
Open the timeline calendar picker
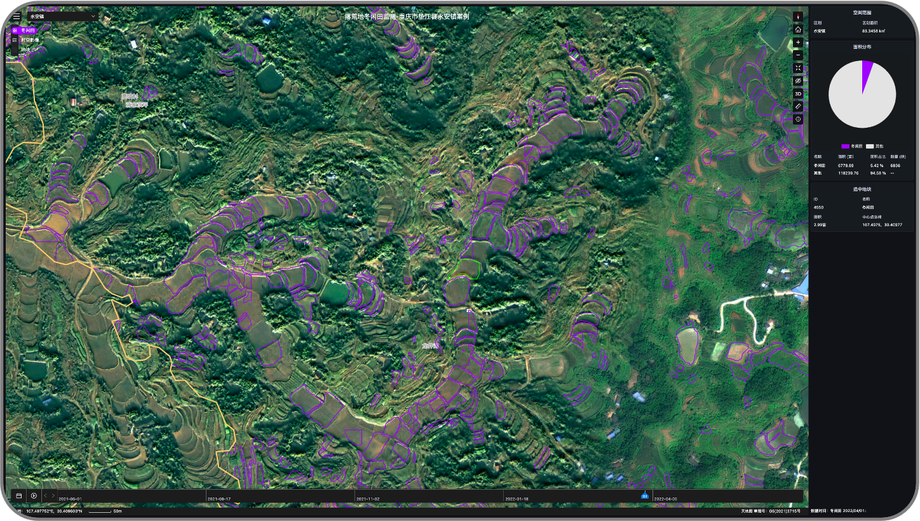pos(19,496)
